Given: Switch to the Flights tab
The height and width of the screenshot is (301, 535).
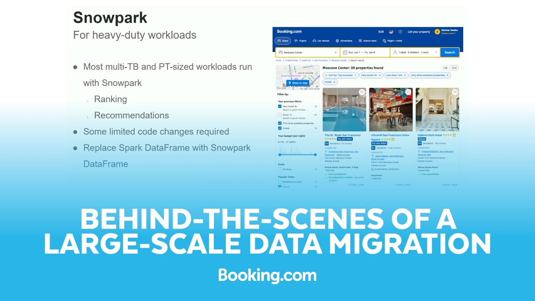Looking at the screenshot, I should (300, 41).
